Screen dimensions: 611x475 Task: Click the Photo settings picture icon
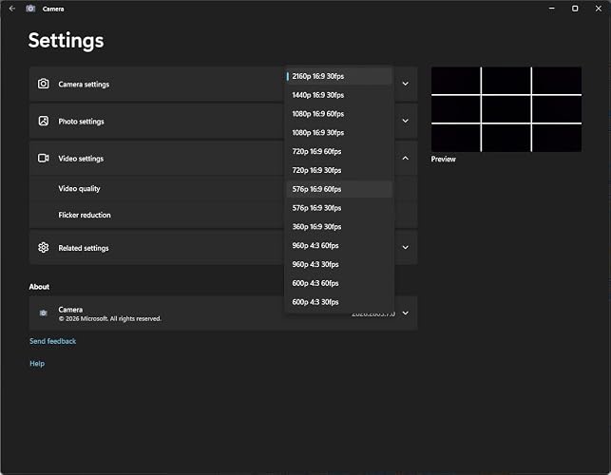pos(44,121)
